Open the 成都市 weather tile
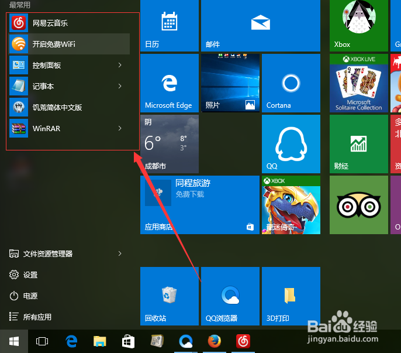The image size is (401, 353). click(170, 144)
